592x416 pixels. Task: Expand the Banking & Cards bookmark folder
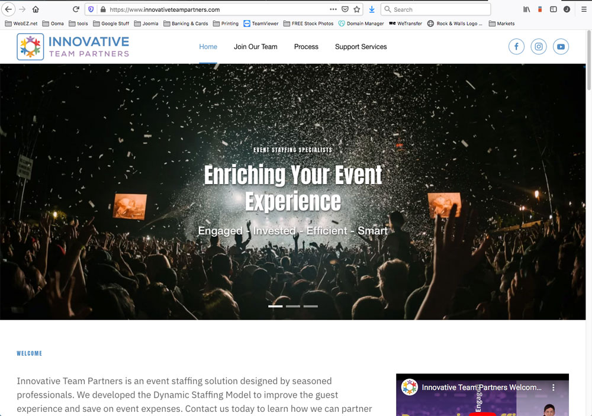pos(185,24)
